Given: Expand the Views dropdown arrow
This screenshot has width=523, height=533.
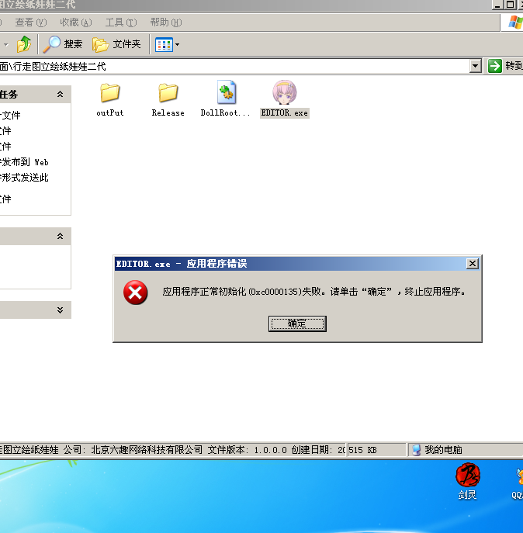Looking at the screenshot, I should coord(177,44).
